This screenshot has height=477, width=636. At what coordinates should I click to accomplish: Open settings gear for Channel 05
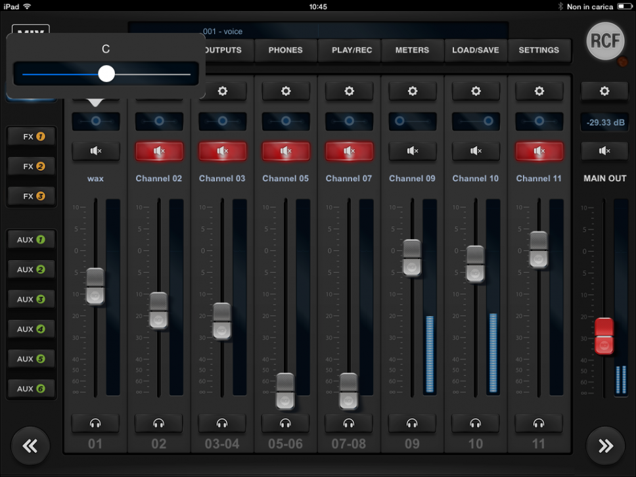(x=286, y=91)
